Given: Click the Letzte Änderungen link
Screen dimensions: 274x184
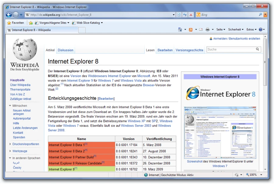Looking at the screenshot, I should pos(25,128).
